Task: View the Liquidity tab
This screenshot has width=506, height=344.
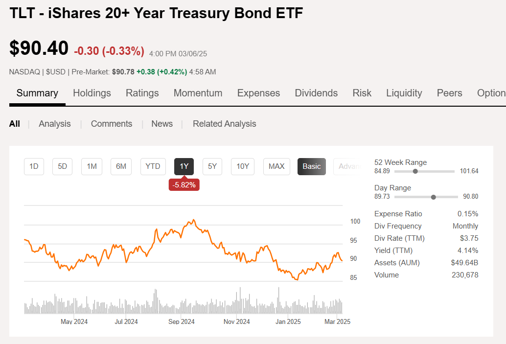Action: [x=404, y=92]
